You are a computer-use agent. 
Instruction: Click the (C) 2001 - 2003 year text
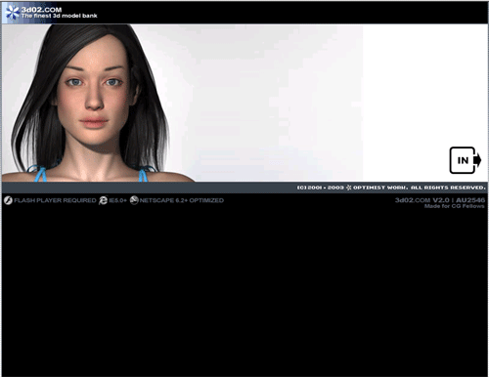point(320,188)
